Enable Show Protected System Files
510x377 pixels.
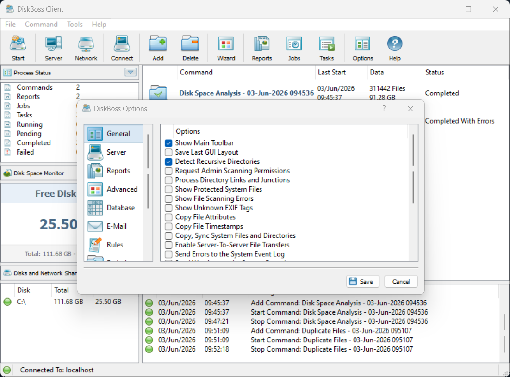click(x=168, y=190)
